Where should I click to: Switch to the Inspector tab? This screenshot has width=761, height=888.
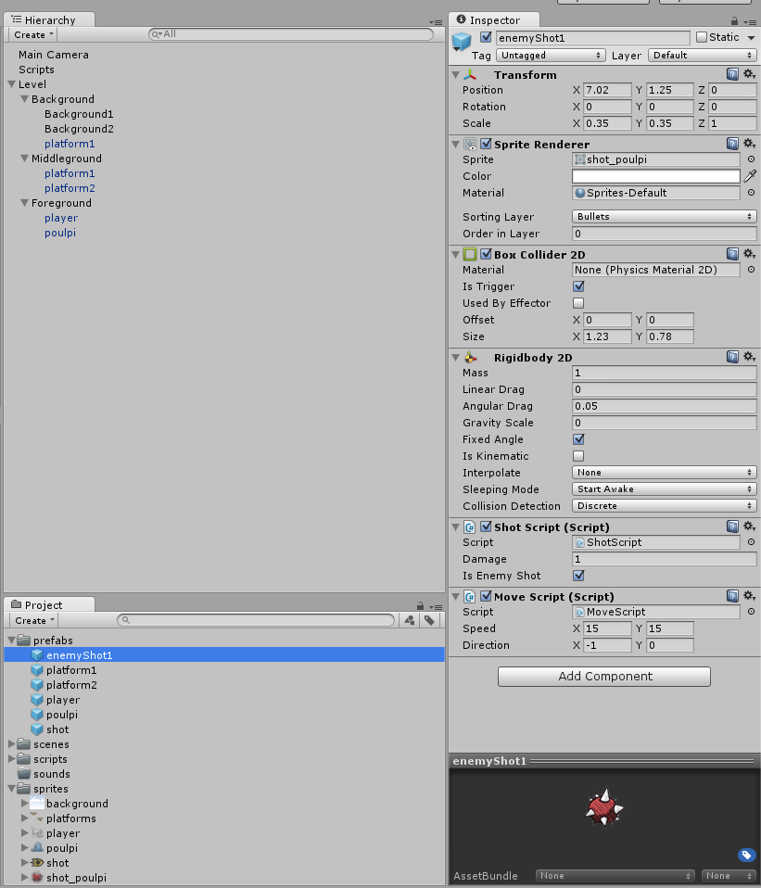coord(494,20)
